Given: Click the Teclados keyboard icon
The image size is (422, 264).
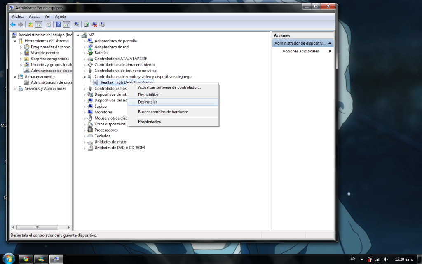Looking at the screenshot, I should 90,136.
